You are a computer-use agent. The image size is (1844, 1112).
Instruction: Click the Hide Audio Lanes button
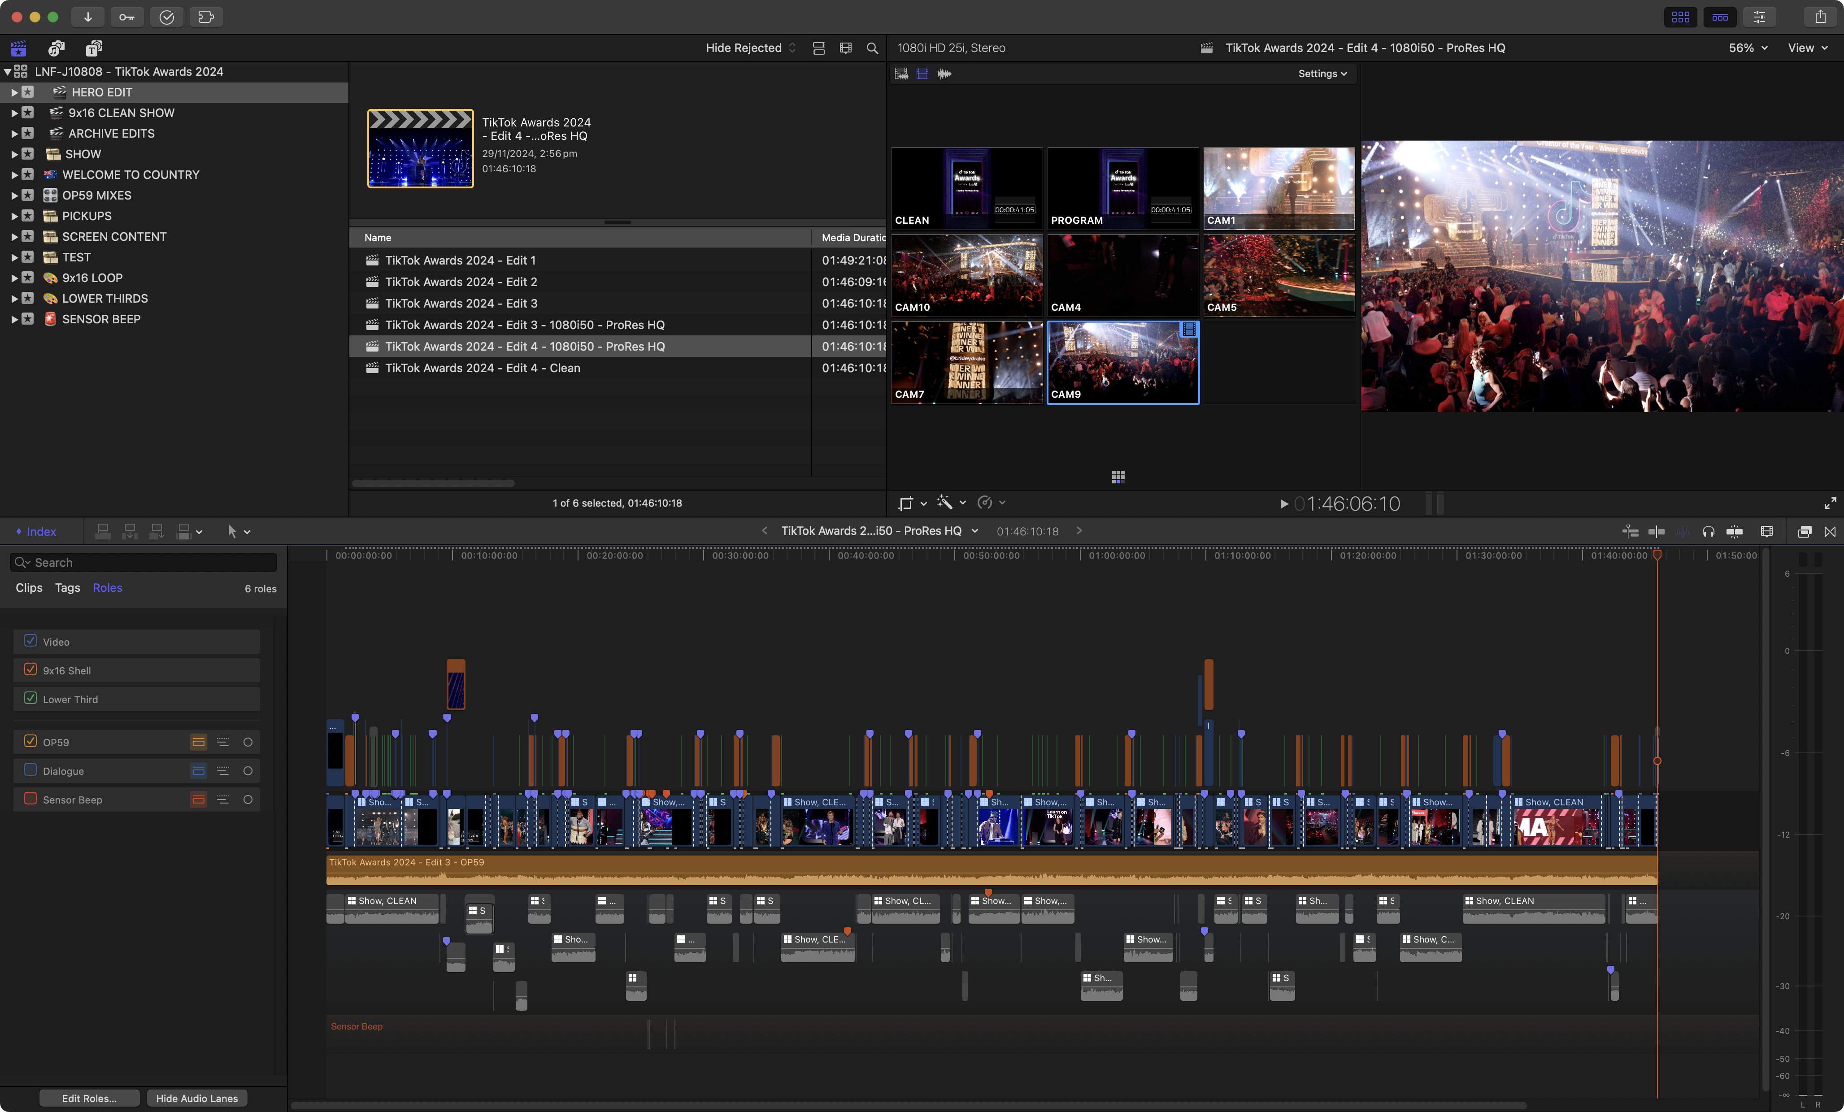coord(197,1098)
